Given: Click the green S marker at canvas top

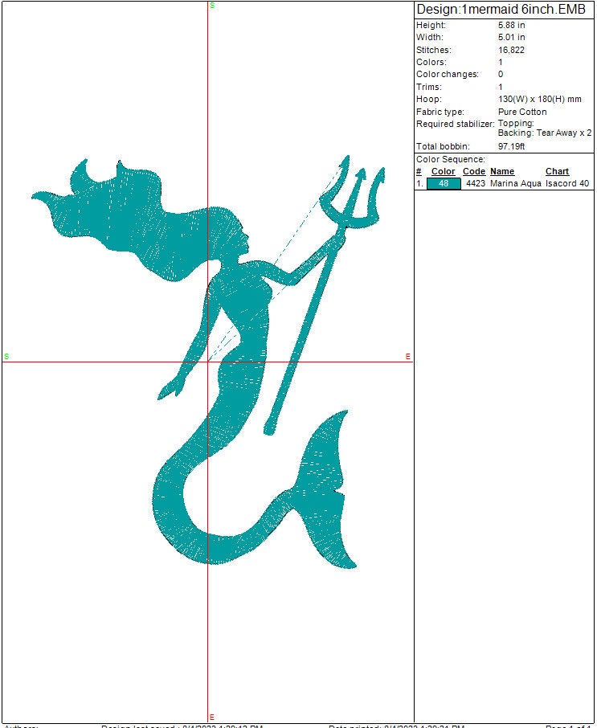Looking at the screenshot, I should click(212, 6).
